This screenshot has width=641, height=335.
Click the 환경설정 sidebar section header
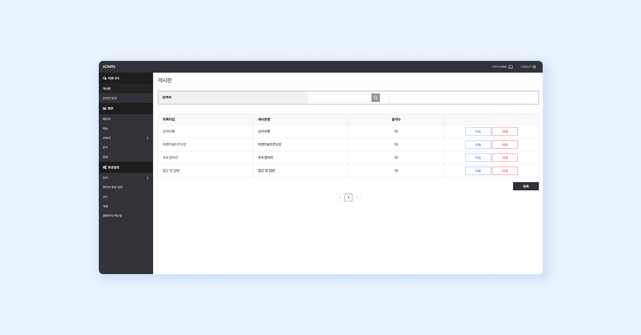(126, 167)
